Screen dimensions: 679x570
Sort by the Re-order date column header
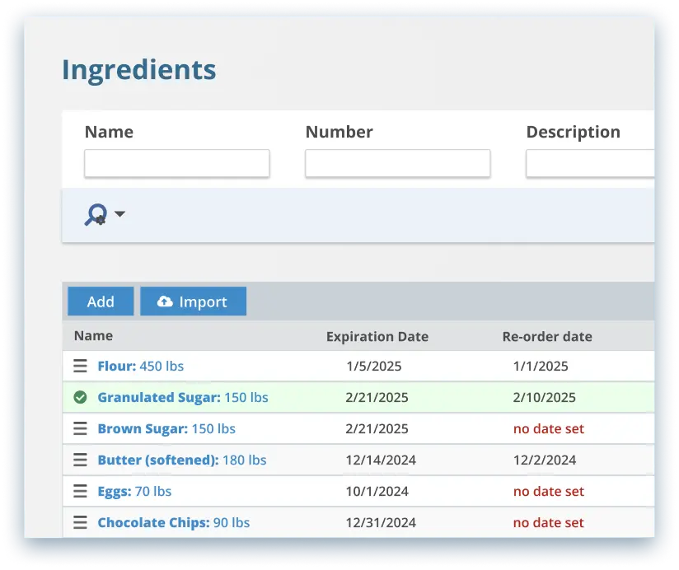547,337
